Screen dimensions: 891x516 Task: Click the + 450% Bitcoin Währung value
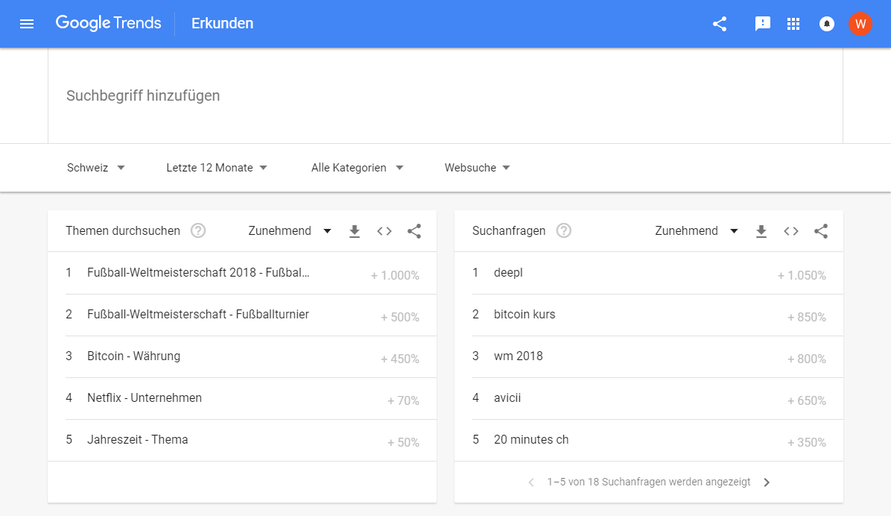point(400,359)
